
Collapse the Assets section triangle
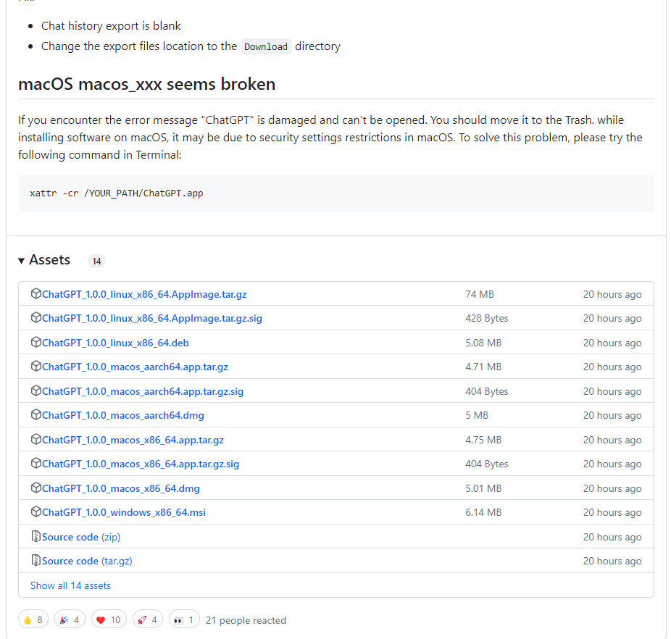point(22,261)
